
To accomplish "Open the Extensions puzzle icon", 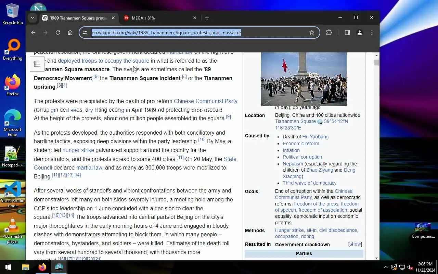I will [x=329, y=33].
